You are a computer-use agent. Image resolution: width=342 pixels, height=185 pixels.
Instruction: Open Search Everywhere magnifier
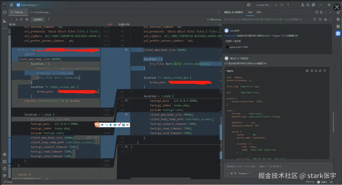click(308, 5)
